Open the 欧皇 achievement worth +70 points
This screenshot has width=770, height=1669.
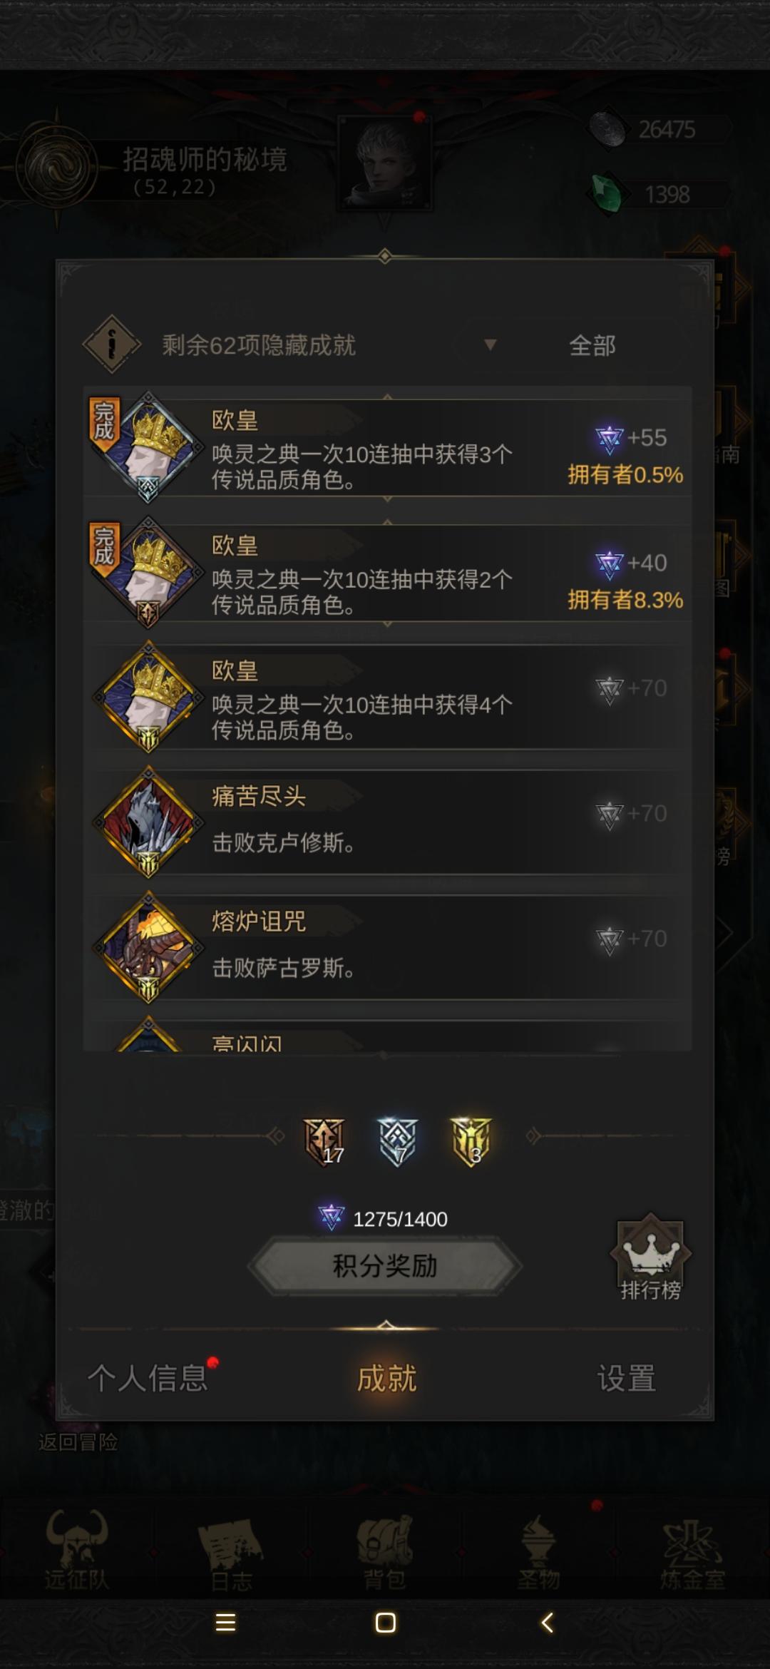pos(387,698)
